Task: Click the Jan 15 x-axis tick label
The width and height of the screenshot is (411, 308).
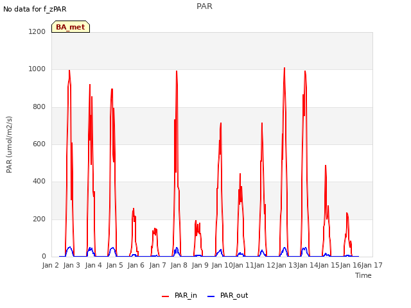Action: coord(329,265)
